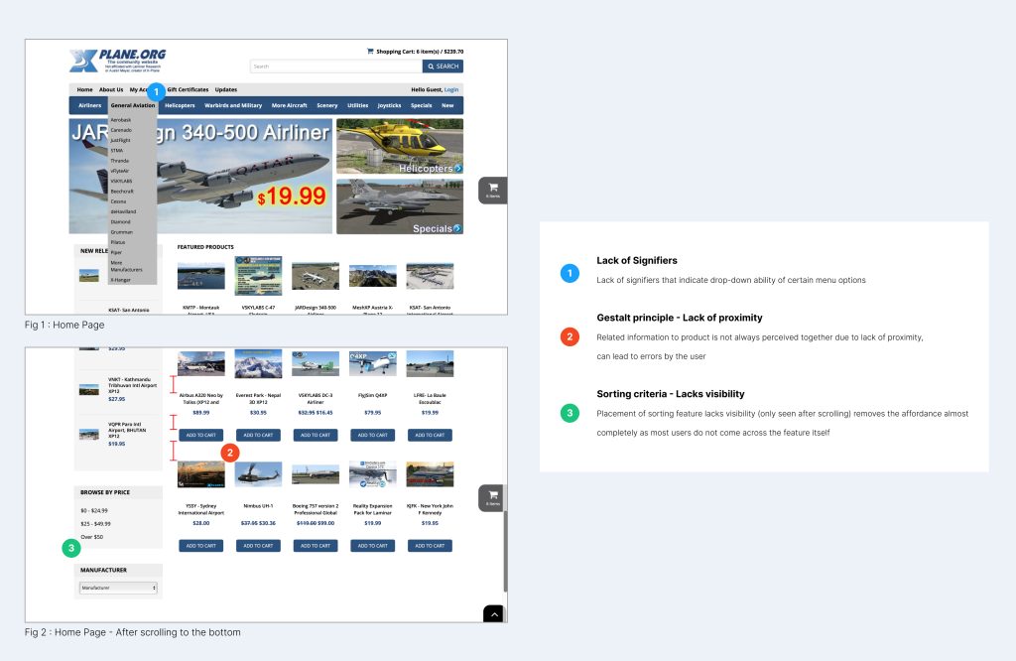
Task: Add Reality Expansion Pack for Laminar to cart
Action: pyautogui.click(x=373, y=546)
